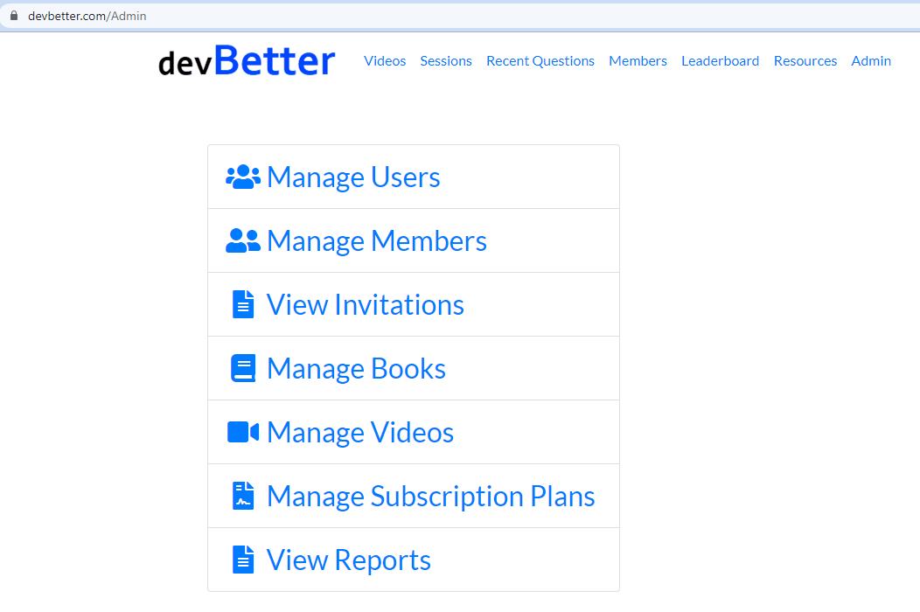920x612 pixels.
Task: Click the padlock icon in the address bar
Action: coord(12,15)
